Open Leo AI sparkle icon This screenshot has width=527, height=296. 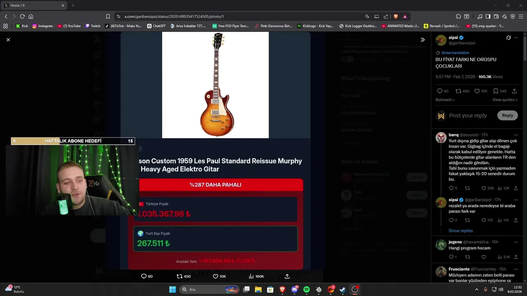point(504,16)
